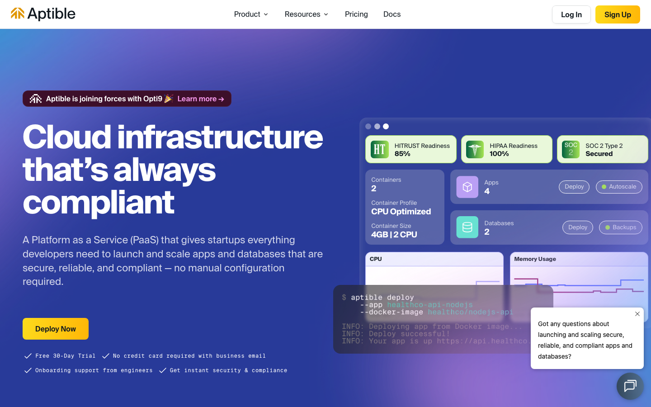
Task: Follow the Learn more link in banner
Action: (201, 99)
